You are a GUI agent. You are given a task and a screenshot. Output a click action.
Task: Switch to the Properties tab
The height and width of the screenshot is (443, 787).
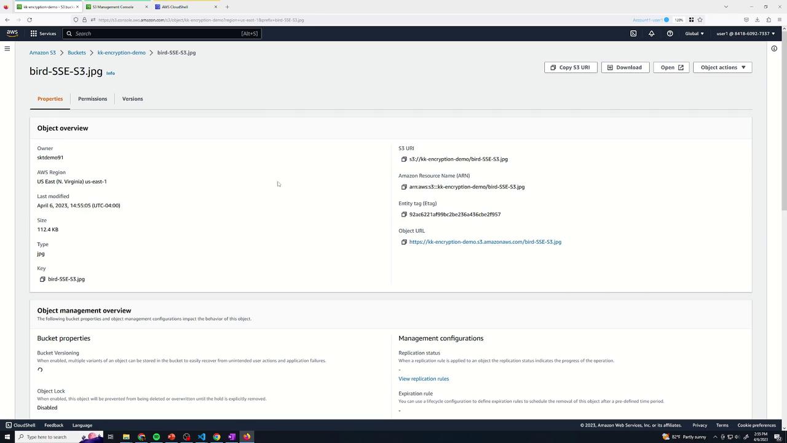[50, 99]
